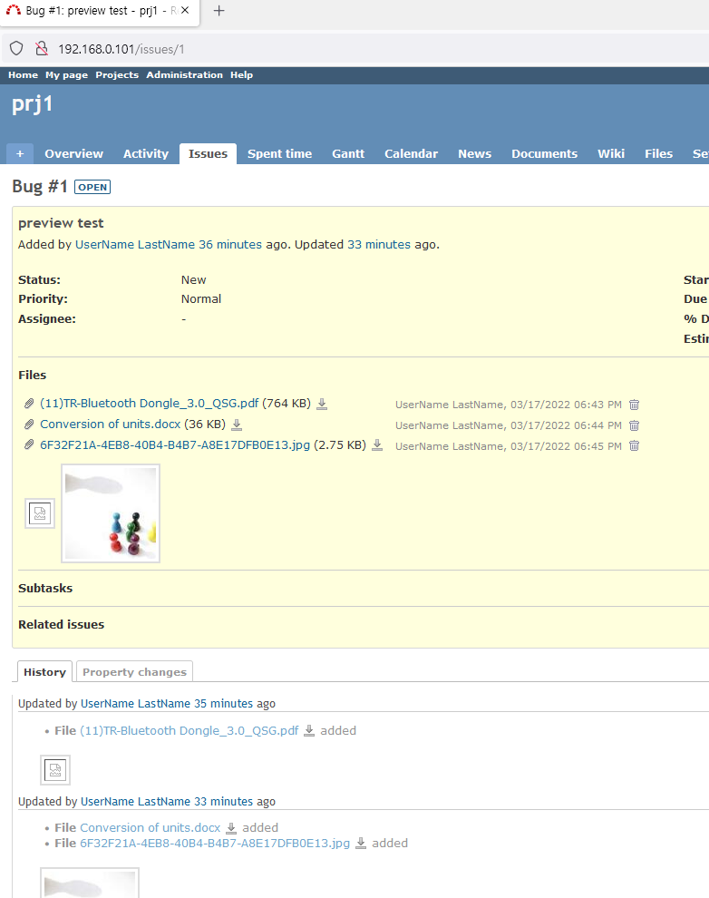Image resolution: width=709 pixels, height=898 pixels.
Task: Click paperclip icon beside Bluetooth Dongle PDF
Action: (x=29, y=404)
